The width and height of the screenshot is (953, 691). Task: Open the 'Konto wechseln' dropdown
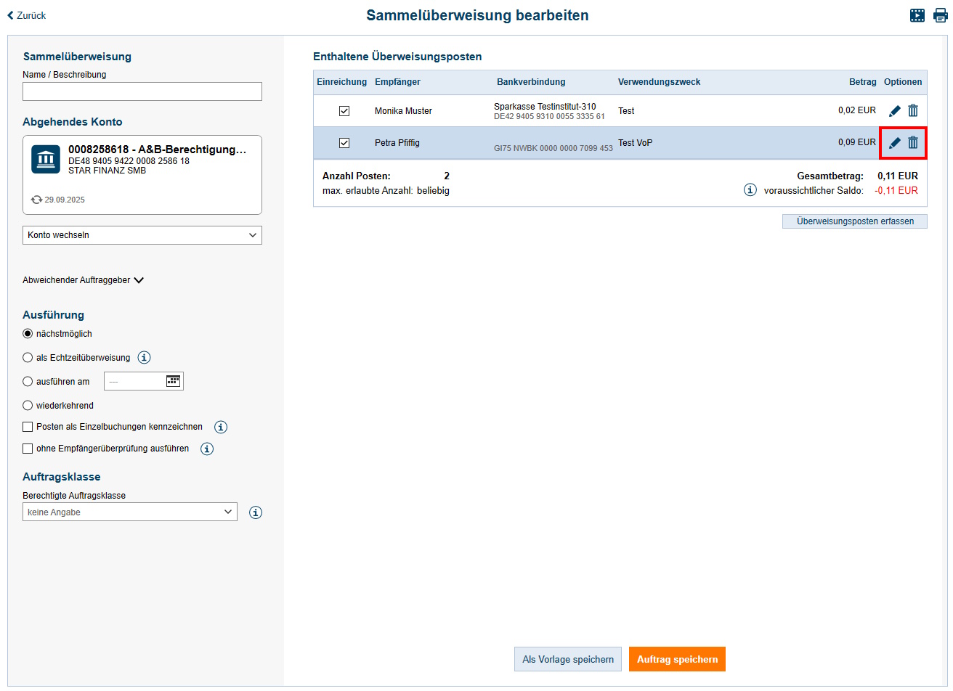point(142,234)
